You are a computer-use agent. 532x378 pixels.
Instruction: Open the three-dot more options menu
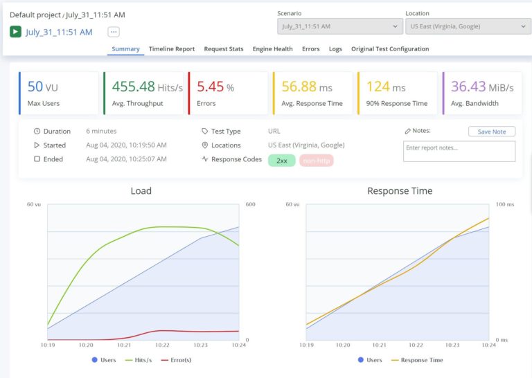point(114,32)
